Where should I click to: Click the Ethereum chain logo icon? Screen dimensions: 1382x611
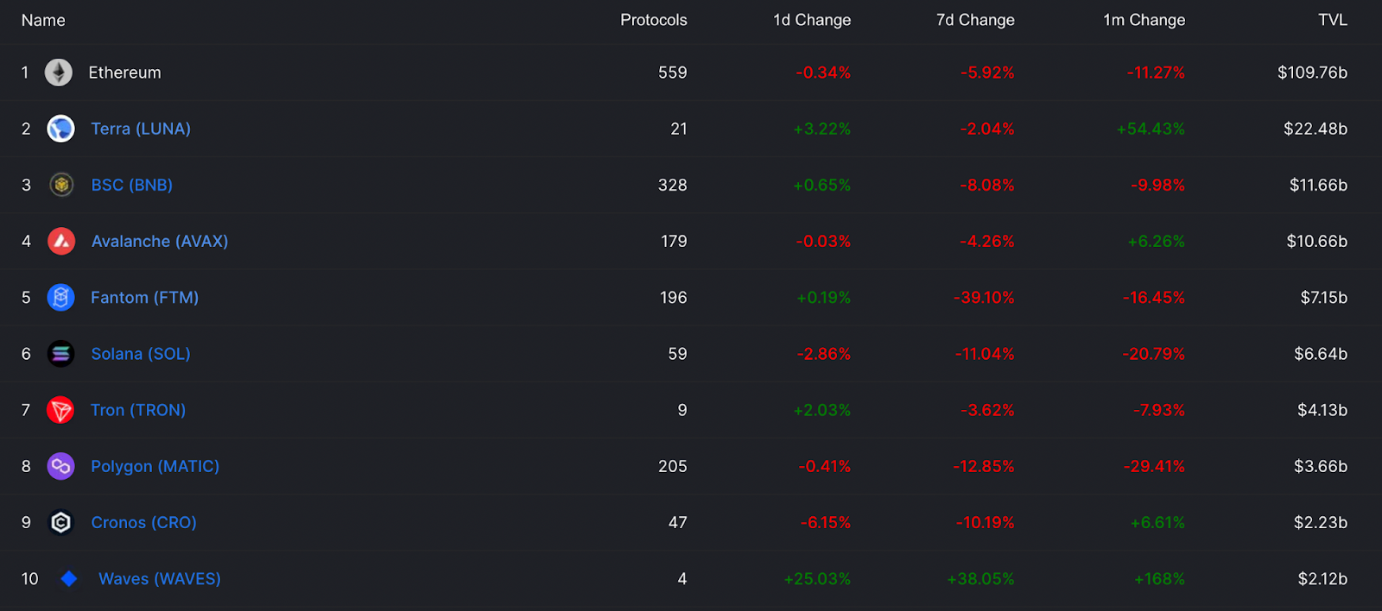(x=59, y=72)
